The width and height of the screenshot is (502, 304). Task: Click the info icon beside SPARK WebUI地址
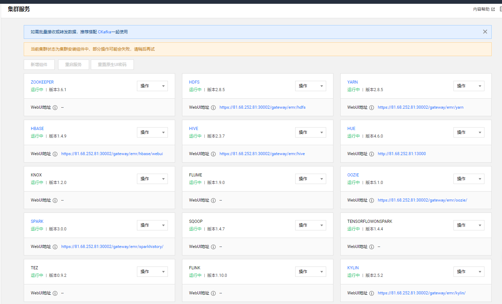(55, 247)
